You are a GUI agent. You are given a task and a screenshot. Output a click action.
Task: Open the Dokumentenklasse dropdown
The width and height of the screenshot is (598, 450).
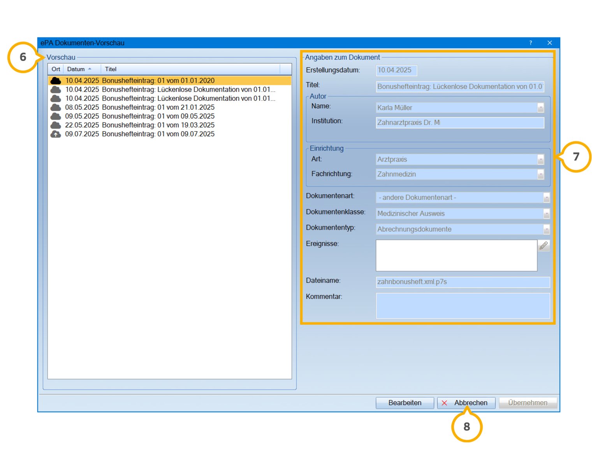[546, 214]
